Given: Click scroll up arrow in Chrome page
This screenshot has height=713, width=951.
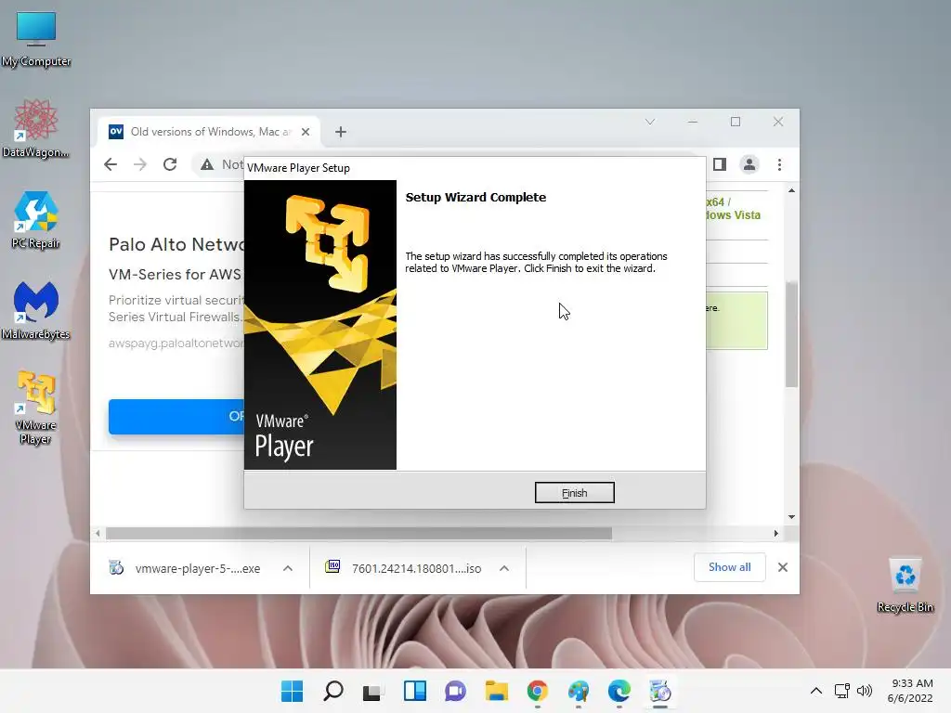Looking at the screenshot, I should click(791, 190).
